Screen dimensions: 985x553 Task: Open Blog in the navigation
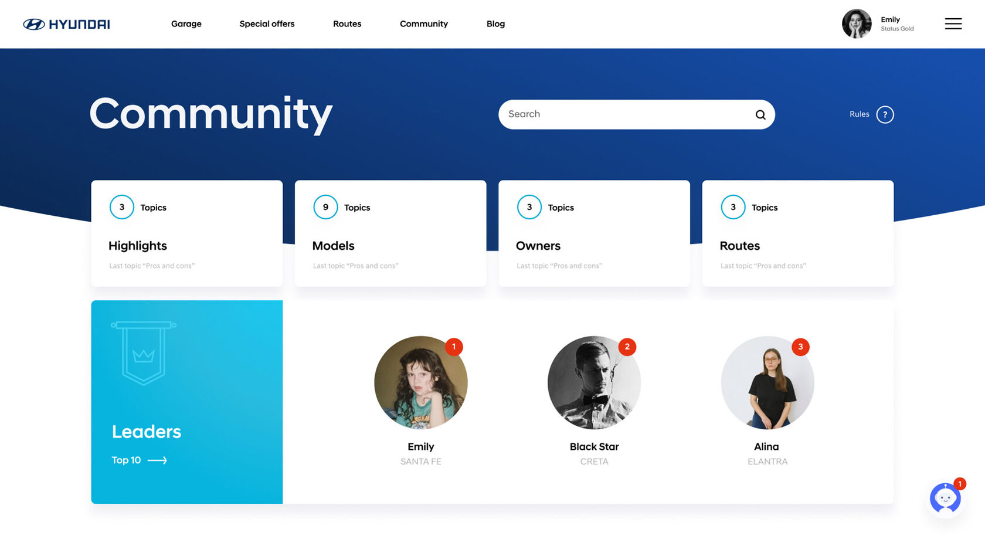(x=495, y=24)
